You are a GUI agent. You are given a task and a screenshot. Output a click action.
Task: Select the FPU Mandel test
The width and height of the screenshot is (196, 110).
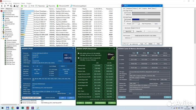10,59
